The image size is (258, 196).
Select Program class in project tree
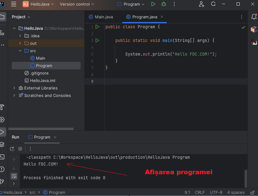[x=46, y=66]
